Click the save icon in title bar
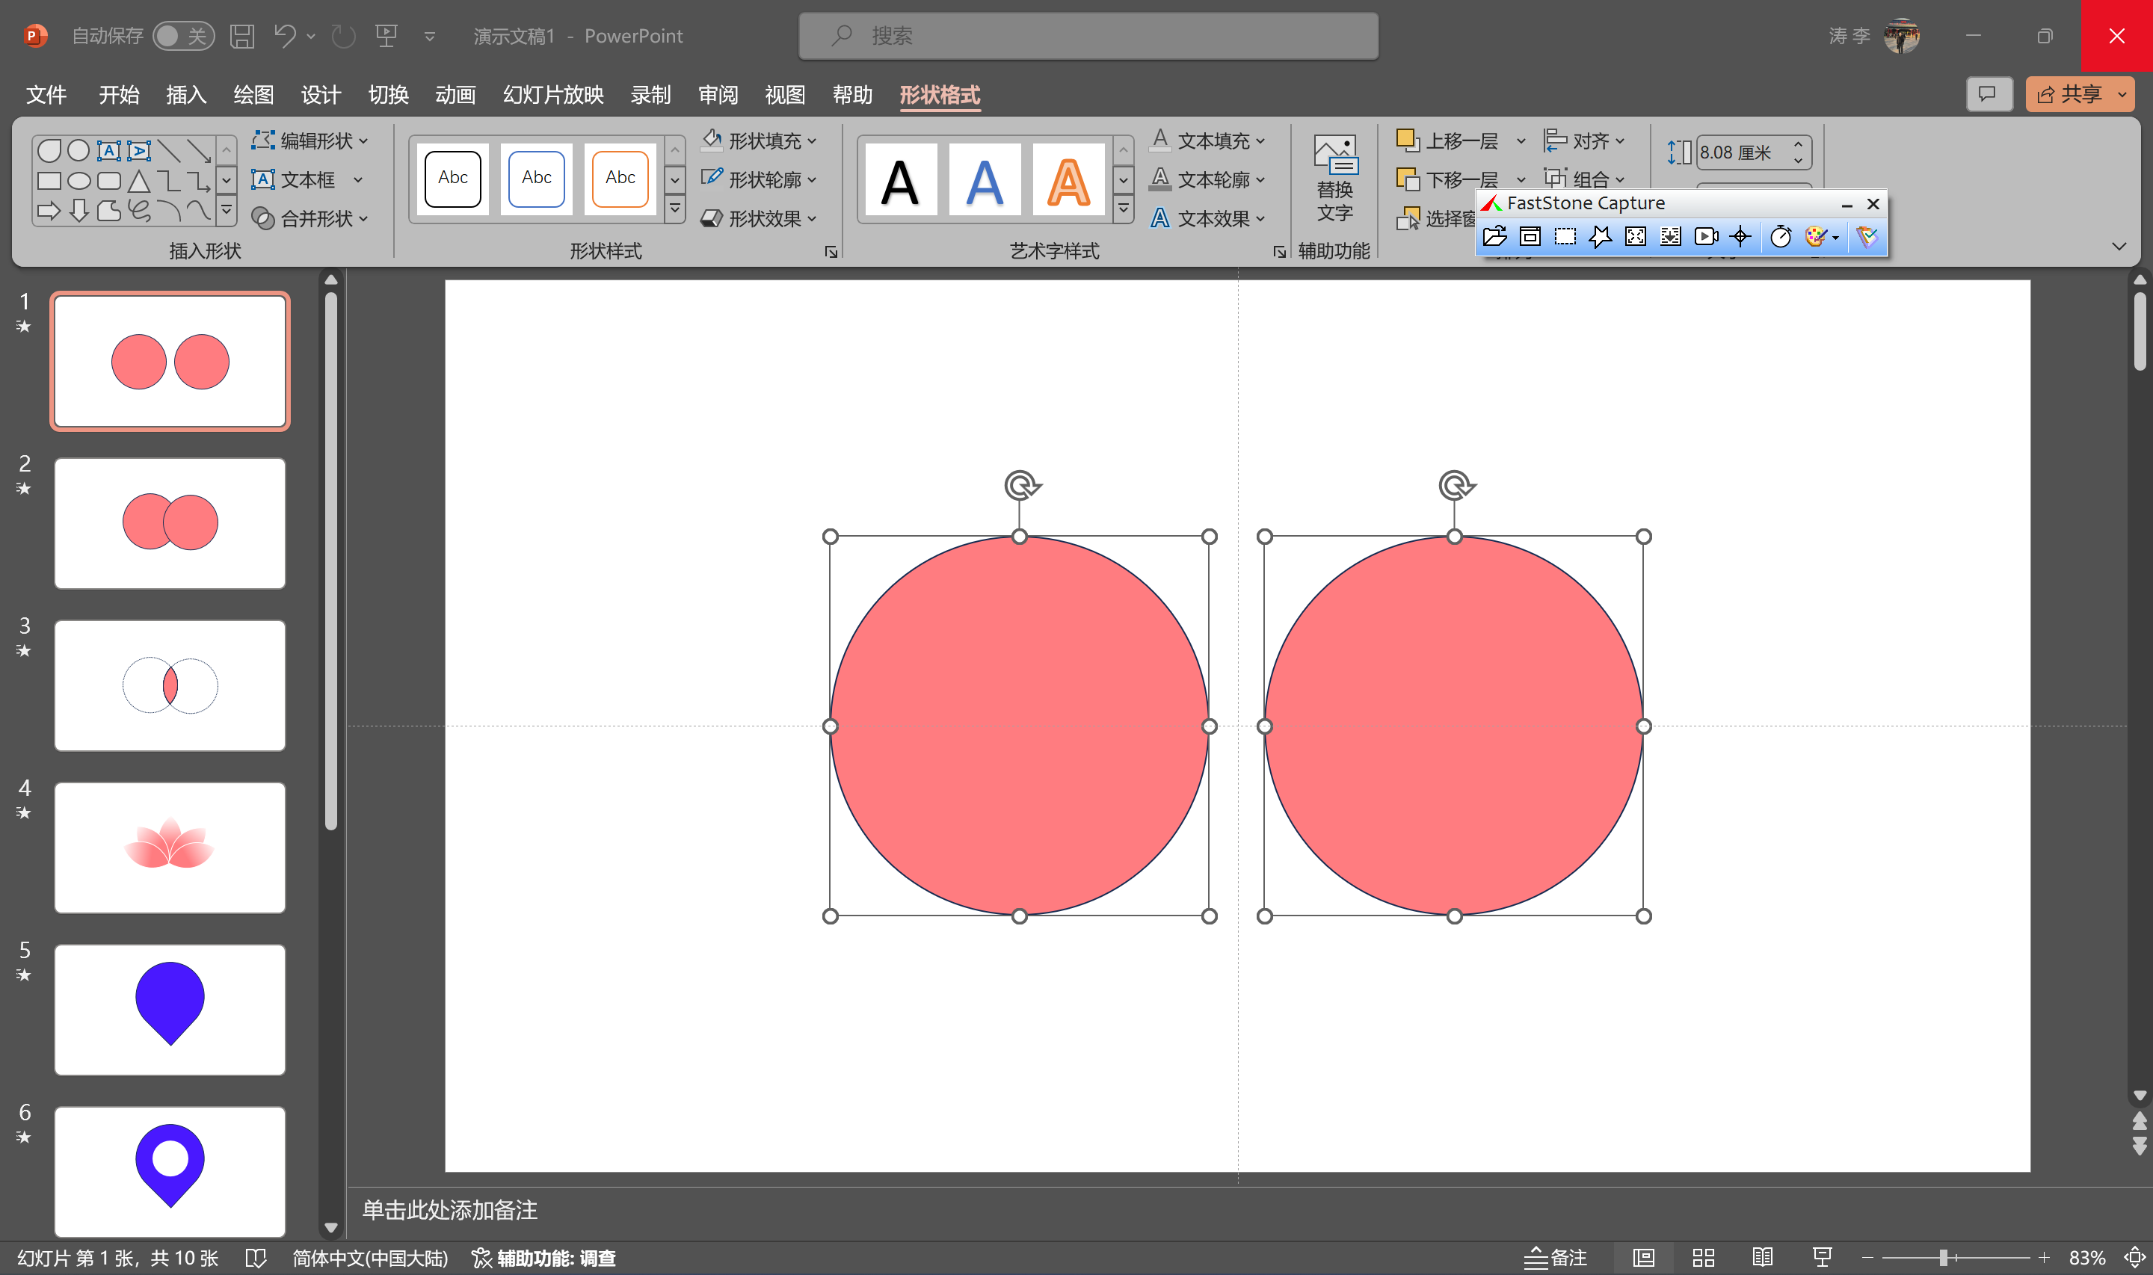This screenshot has width=2153, height=1275. tap(242, 35)
